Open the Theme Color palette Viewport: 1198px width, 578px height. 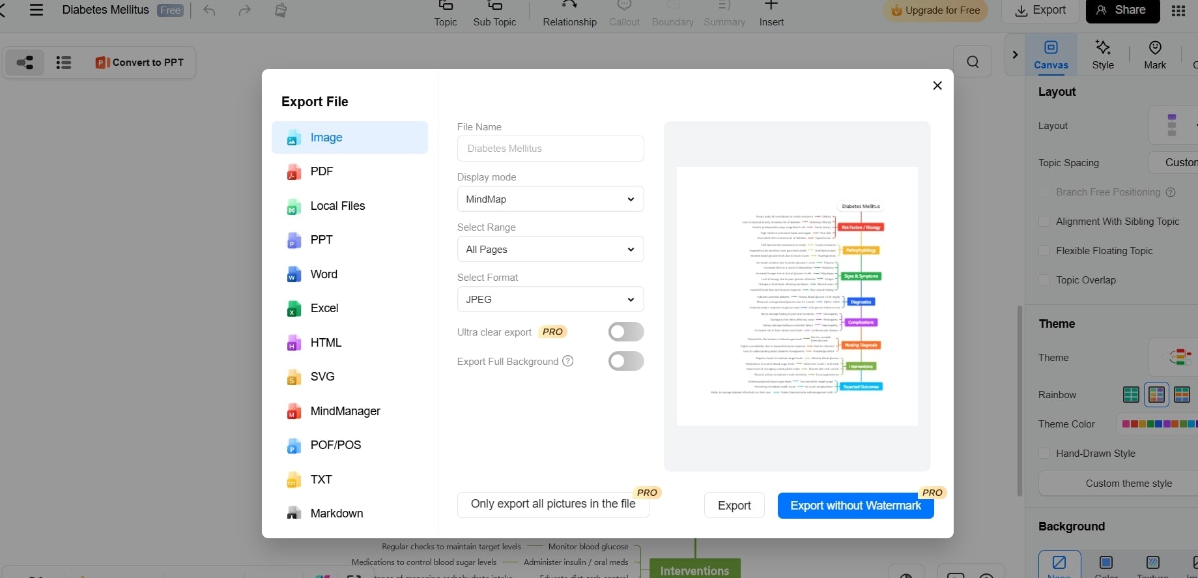(1157, 424)
